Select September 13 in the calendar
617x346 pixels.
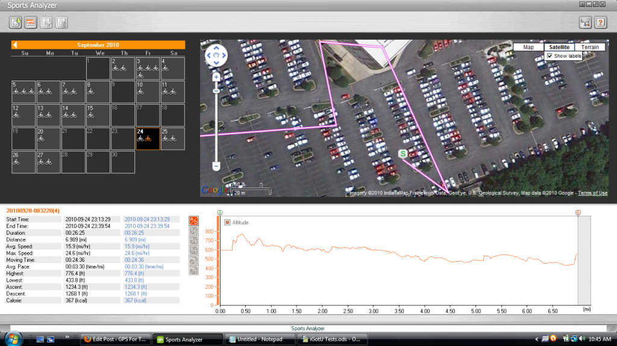tap(48, 115)
